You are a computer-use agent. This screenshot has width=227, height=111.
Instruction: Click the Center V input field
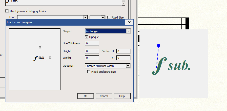(x=123, y=58)
